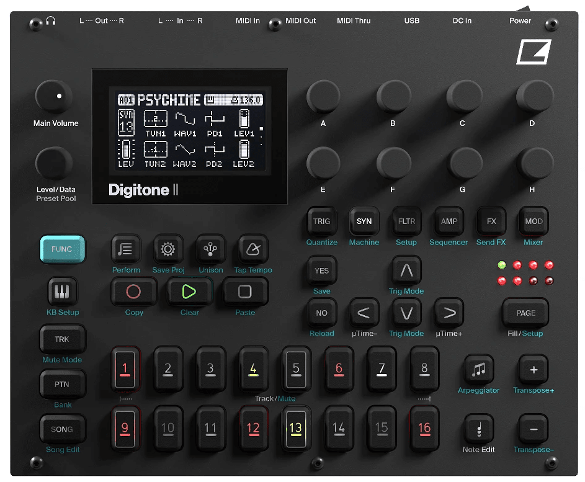The image size is (585, 482).
Task: Click the Transpose- minus button
Action: pyautogui.click(x=534, y=429)
